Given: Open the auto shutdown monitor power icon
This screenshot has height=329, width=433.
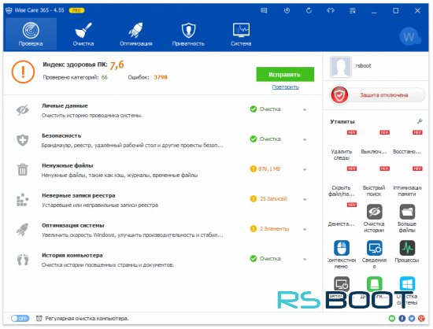Looking at the screenshot, I should click(342, 283).
